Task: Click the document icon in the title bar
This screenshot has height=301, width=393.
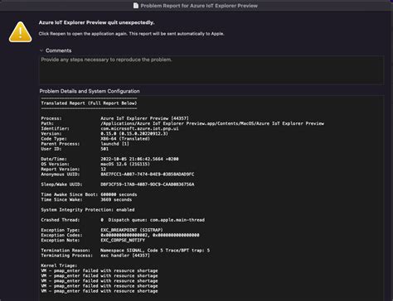Action: [x=136, y=6]
